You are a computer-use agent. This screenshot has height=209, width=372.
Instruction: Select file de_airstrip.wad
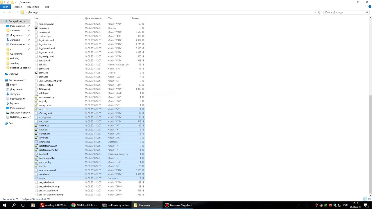pos(46,40)
